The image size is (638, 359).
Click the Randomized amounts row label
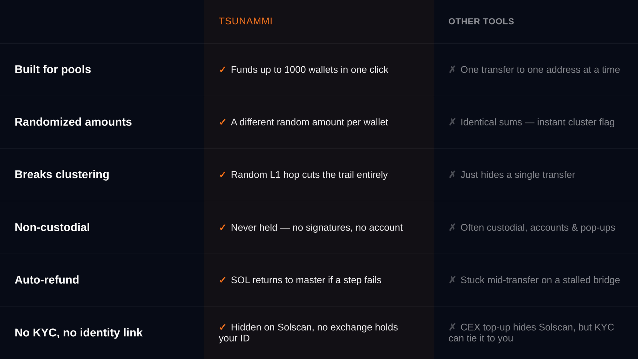click(x=73, y=122)
